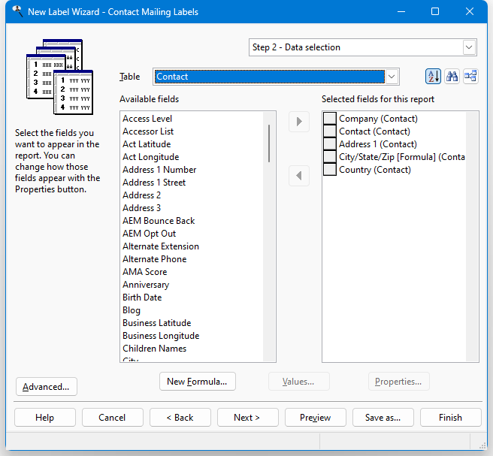Select 'City/State/Zip [Formula]' label in selected fields
493x456 pixels.
[402, 157]
